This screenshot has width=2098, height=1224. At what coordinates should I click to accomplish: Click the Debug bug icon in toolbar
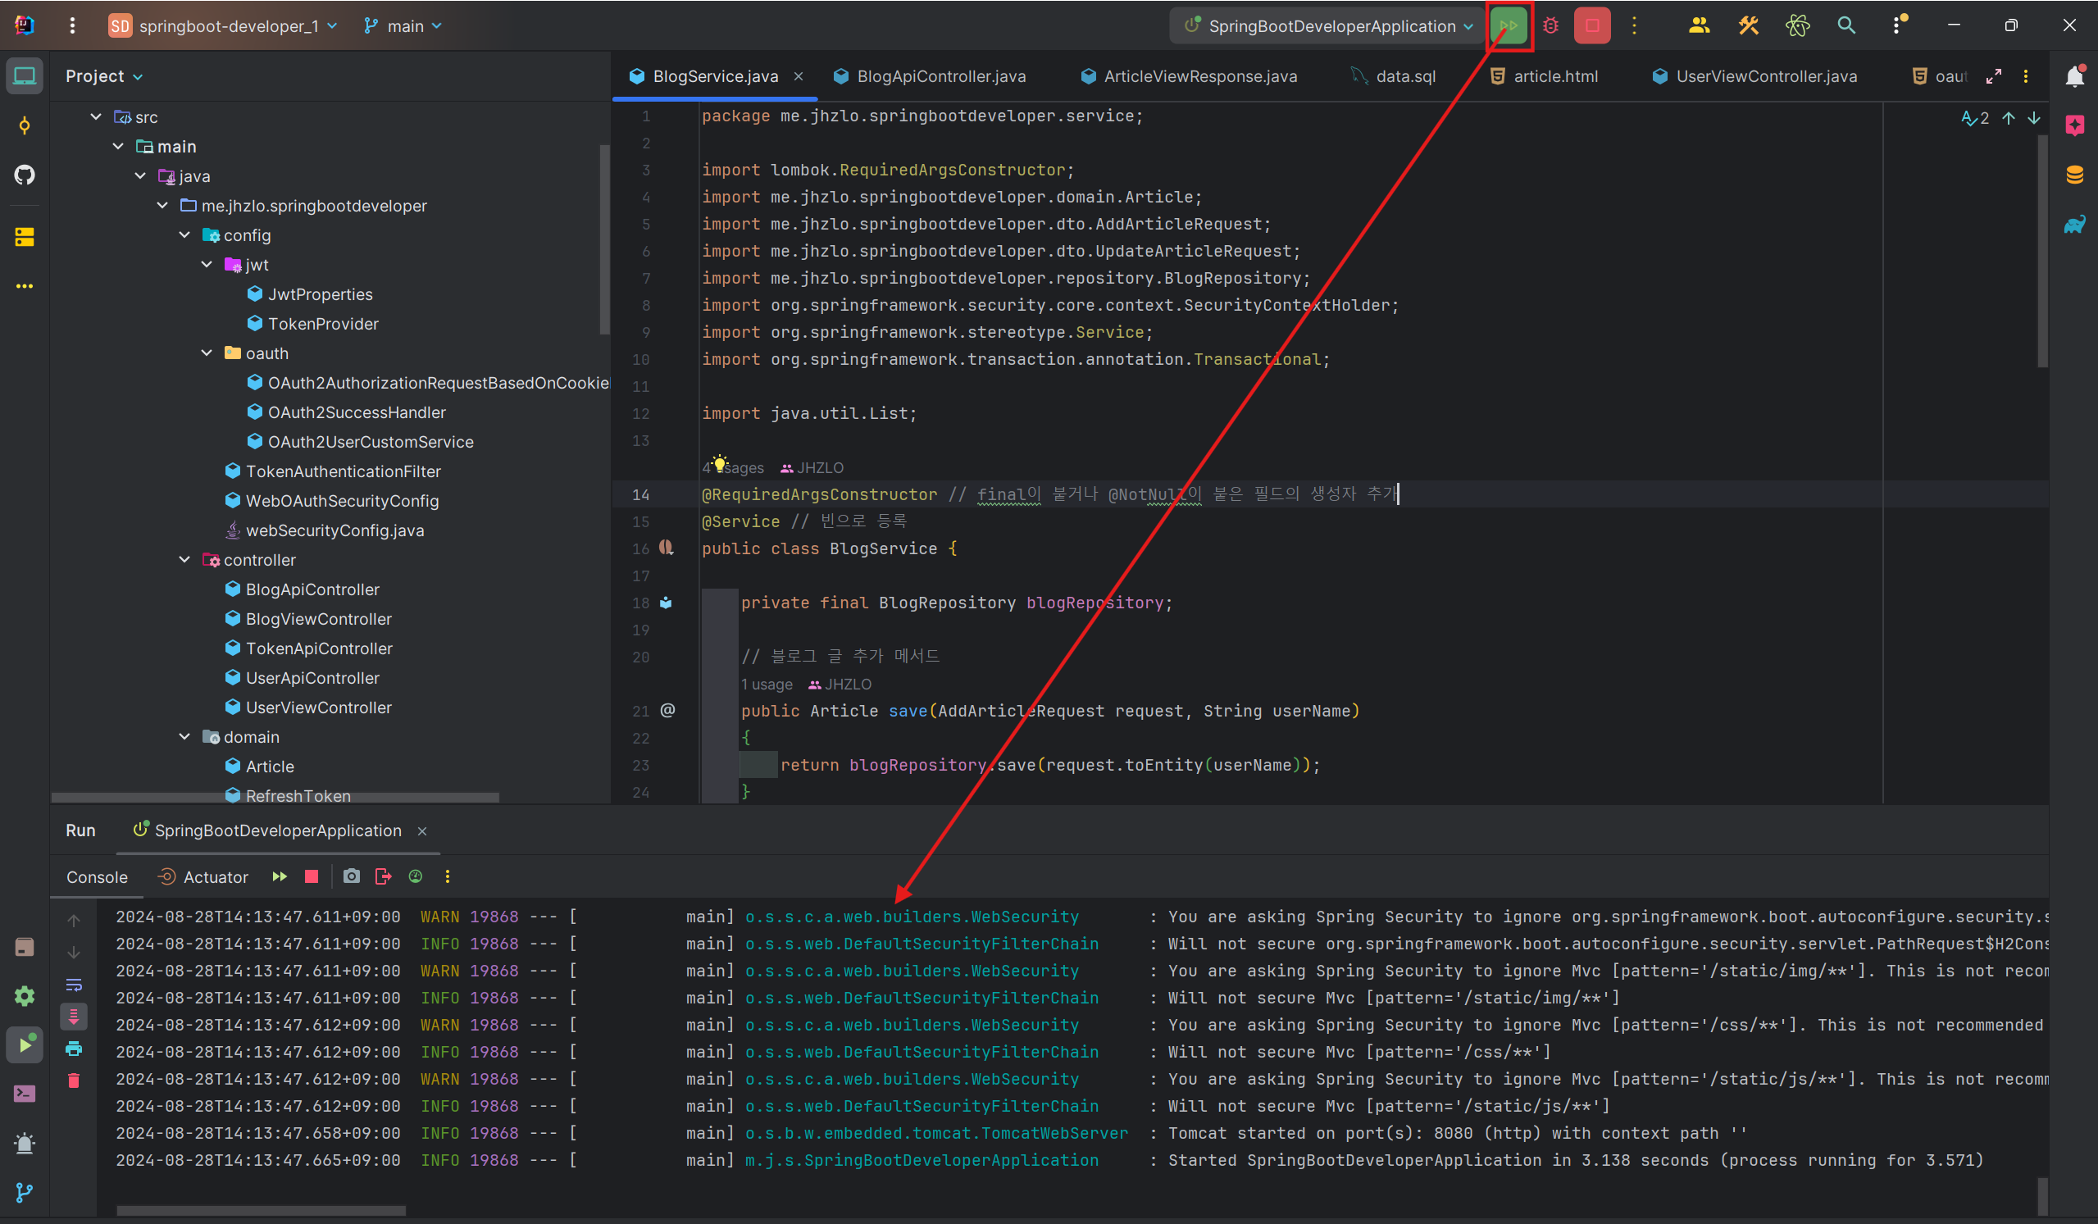pyautogui.click(x=1550, y=25)
